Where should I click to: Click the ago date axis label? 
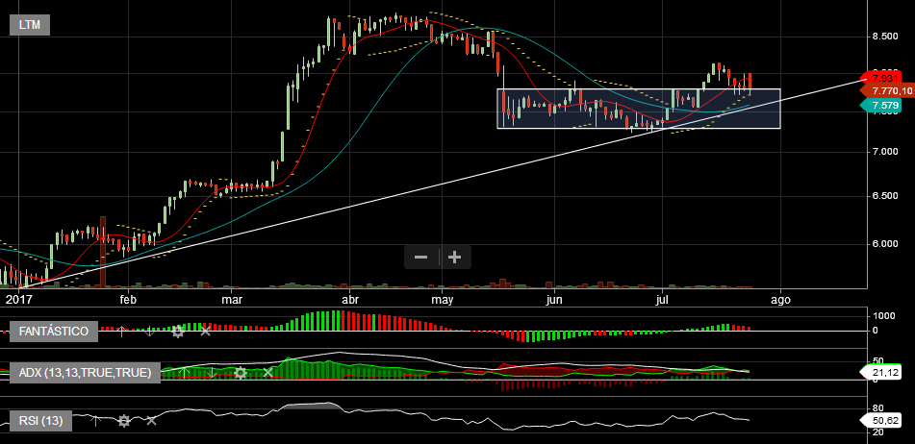click(781, 301)
